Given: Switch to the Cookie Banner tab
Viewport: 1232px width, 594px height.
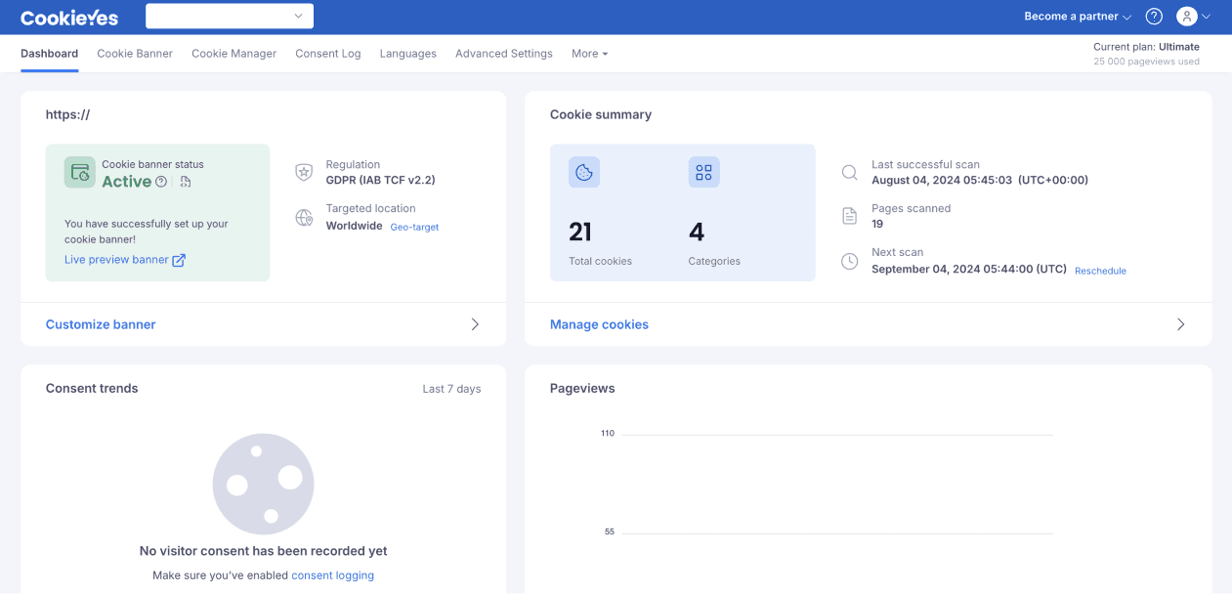Looking at the screenshot, I should pyautogui.click(x=135, y=54).
